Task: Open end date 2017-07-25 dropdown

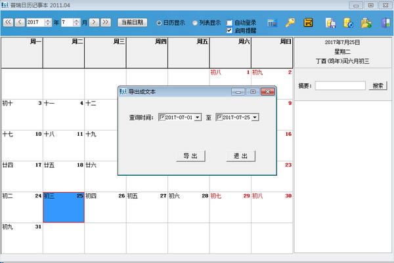Action: (x=255, y=117)
